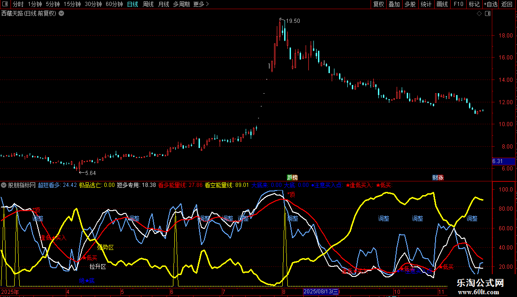Click the 19.50 high price label
Image resolution: width=517 pixels, height=297 pixels.
tap(293, 21)
